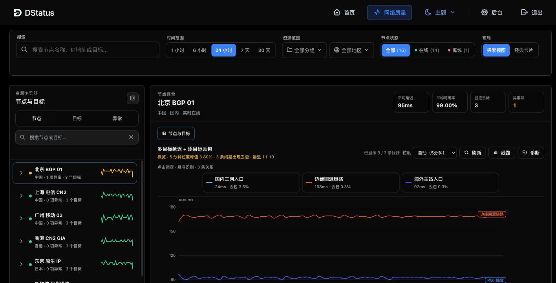Select the 1 小时 time range
This screenshot has height=283, width=556.
point(177,50)
